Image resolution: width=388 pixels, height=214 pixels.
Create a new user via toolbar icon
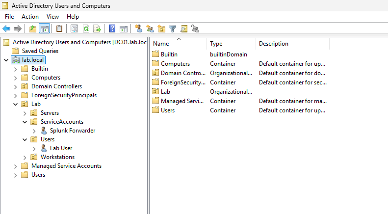pos(139,29)
